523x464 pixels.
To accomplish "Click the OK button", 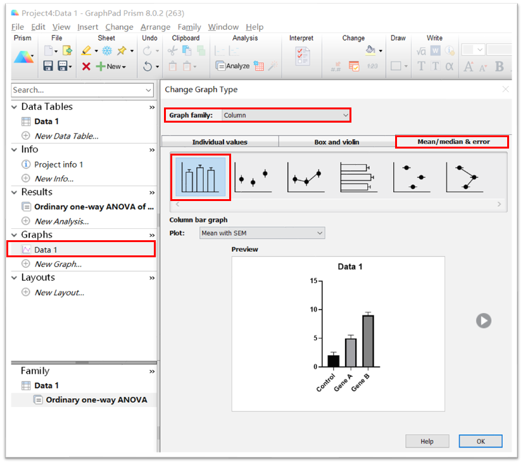I will tap(481, 441).
